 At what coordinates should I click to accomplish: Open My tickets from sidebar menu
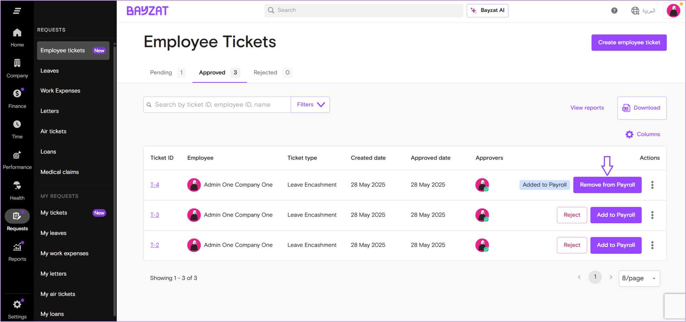(x=53, y=212)
